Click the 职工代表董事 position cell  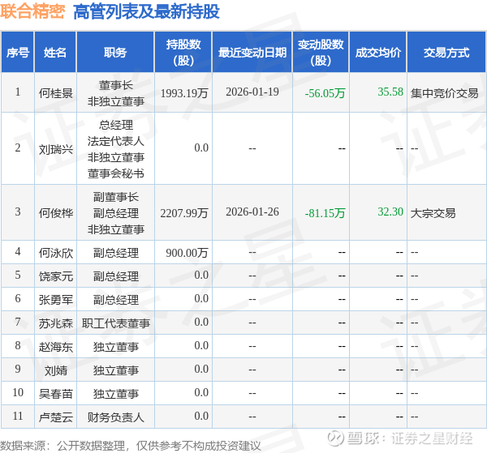click(115, 323)
